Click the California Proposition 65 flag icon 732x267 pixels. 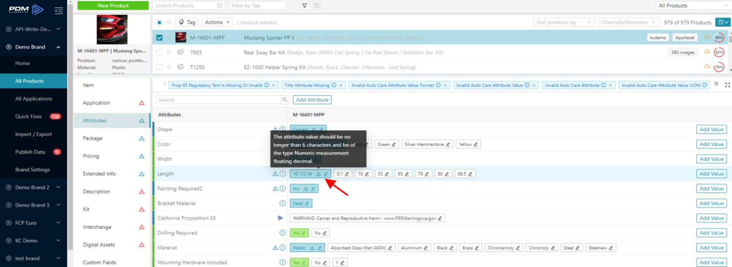point(280,218)
